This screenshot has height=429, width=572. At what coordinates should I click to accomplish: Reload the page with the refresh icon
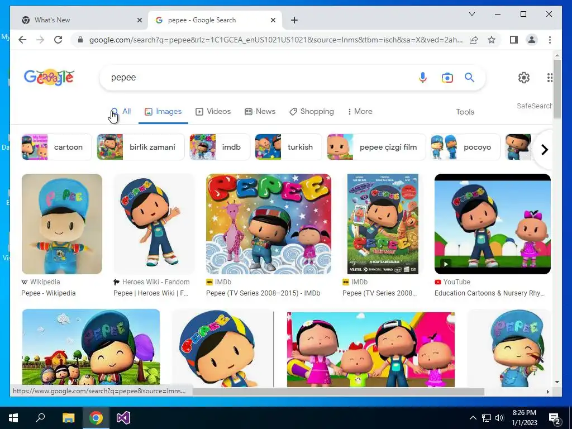(x=58, y=40)
